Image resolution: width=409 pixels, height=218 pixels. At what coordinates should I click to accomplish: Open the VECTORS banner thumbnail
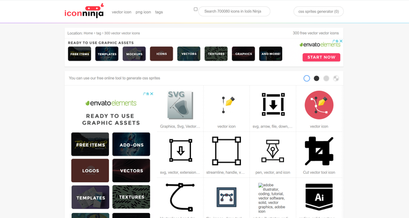tap(189, 54)
